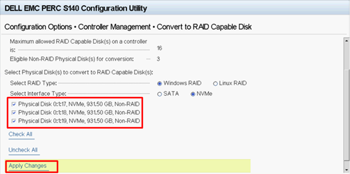This screenshot has width=350, height=174.
Task: Click Convert to RAID Capable Disk breadcrumb
Action: pyautogui.click(x=204, y=27)
